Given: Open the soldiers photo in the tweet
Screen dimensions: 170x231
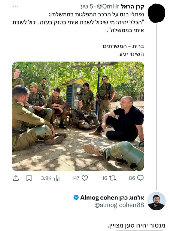Looking at the screenshot, I should coord(78,116).
